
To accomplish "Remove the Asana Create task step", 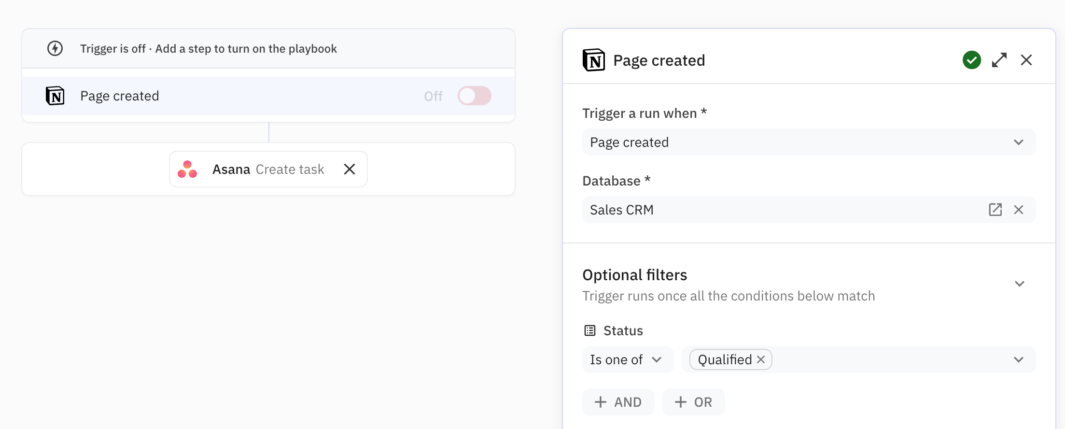I will click(350, 169).
